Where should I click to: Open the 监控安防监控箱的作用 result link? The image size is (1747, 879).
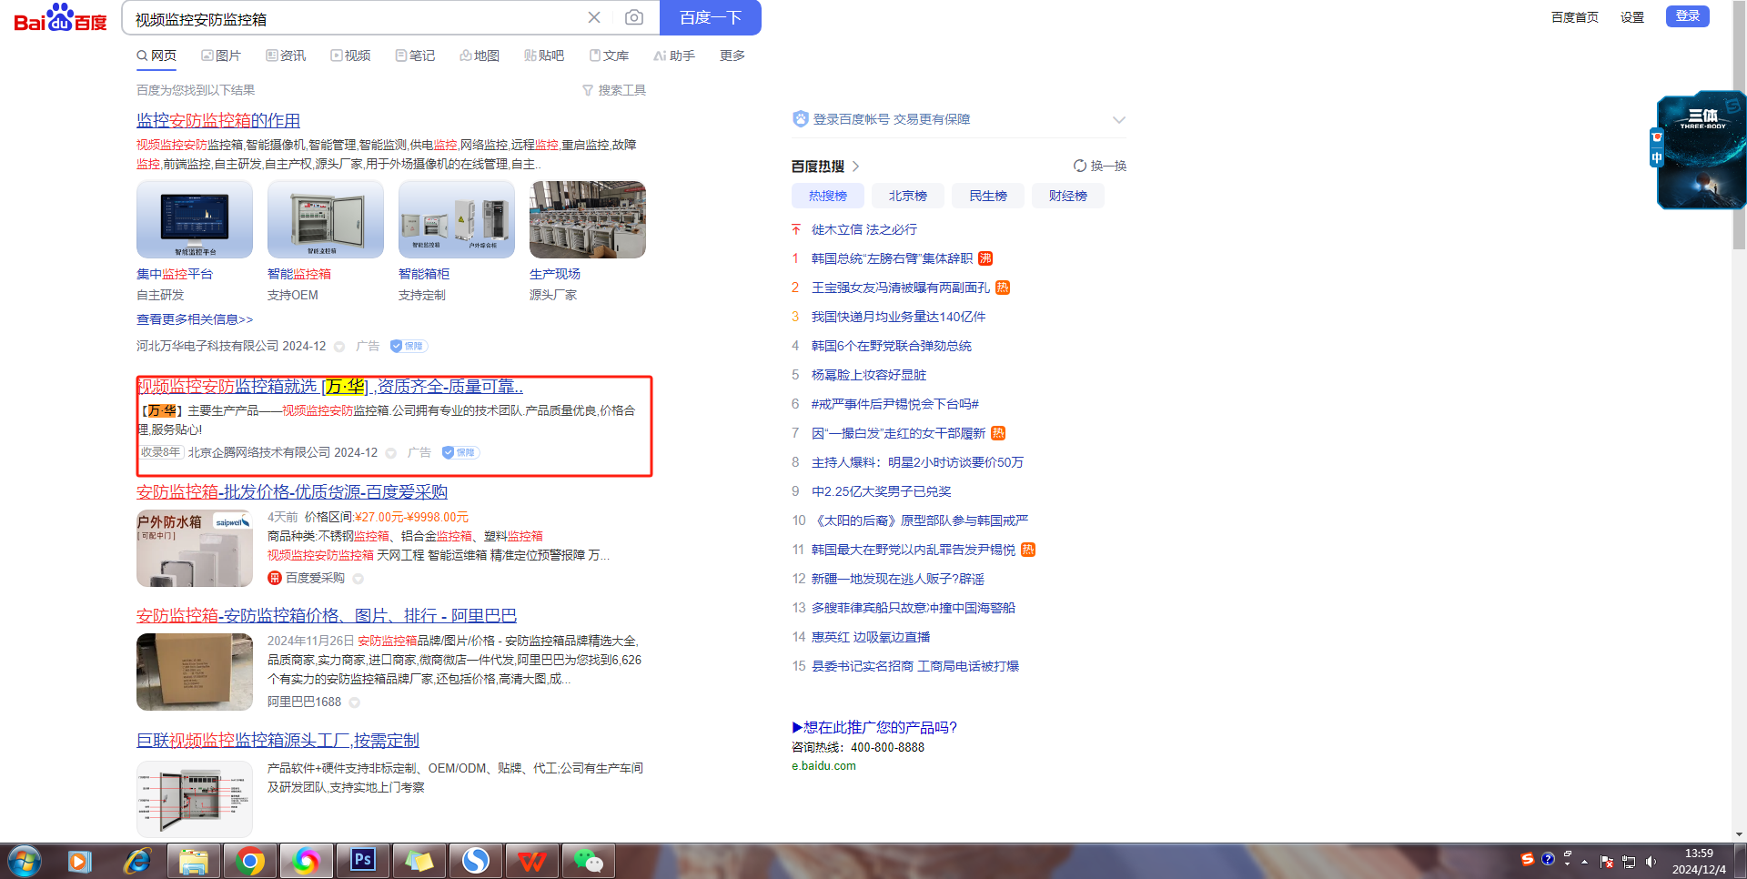[218, 120]
